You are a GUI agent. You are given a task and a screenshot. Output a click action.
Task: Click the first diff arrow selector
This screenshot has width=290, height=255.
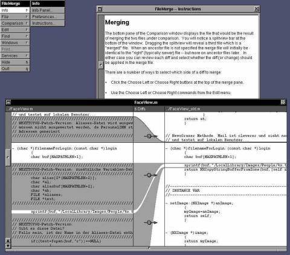click(x=150, y=136)
